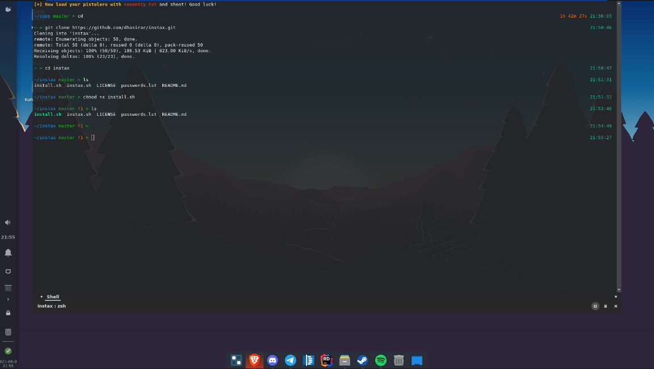654x369 pixels.
Task: Open the blue text editor dock icon
Action: click(309, 360)
